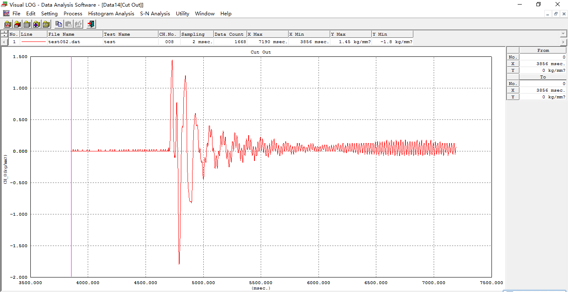The height and width of the screenshot is (292, 568).
Task: Open the data table toolbar icon
Action: coord(27,24)
